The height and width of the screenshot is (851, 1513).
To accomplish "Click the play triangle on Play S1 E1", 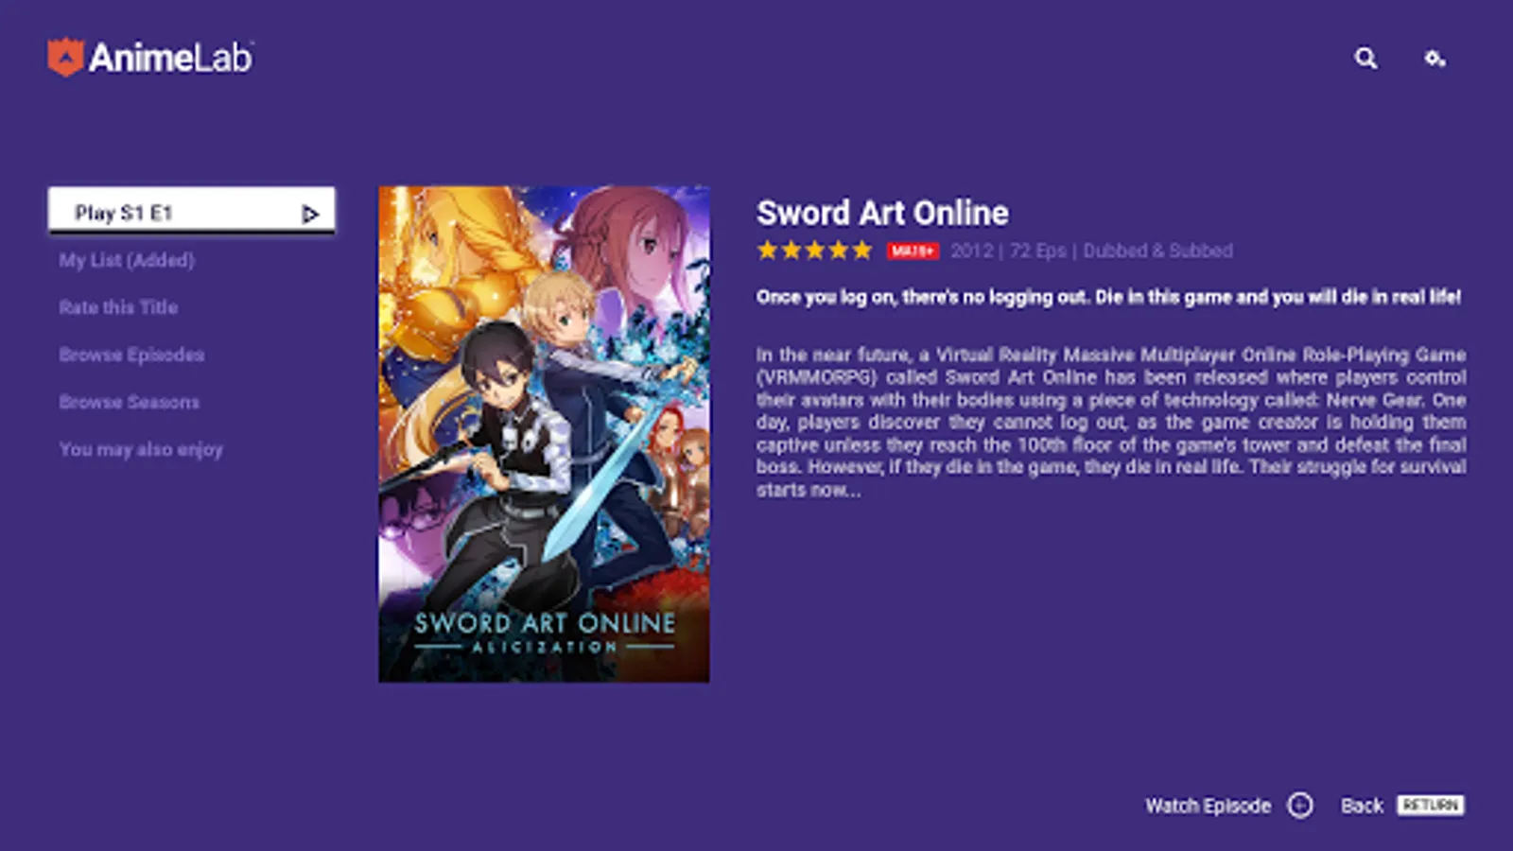I will point(310,215).
